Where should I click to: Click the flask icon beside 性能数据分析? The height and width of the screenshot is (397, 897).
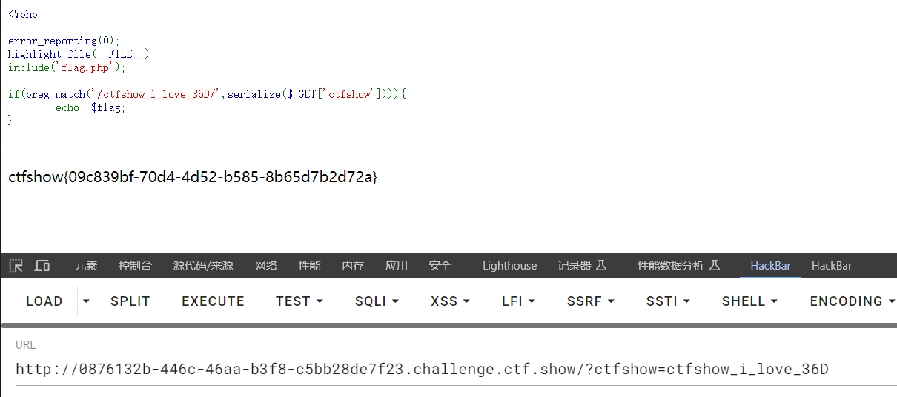(x=715, y=265)
